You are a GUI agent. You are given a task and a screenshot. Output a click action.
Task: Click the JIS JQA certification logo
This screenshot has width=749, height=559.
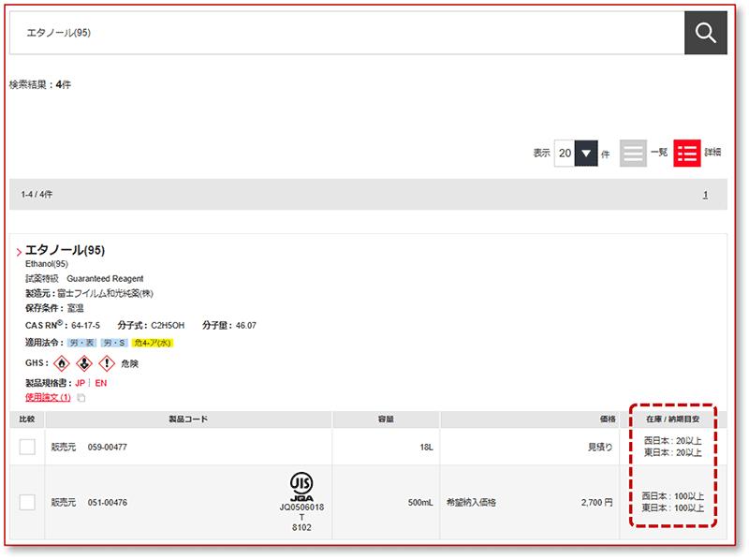point(301,485)
